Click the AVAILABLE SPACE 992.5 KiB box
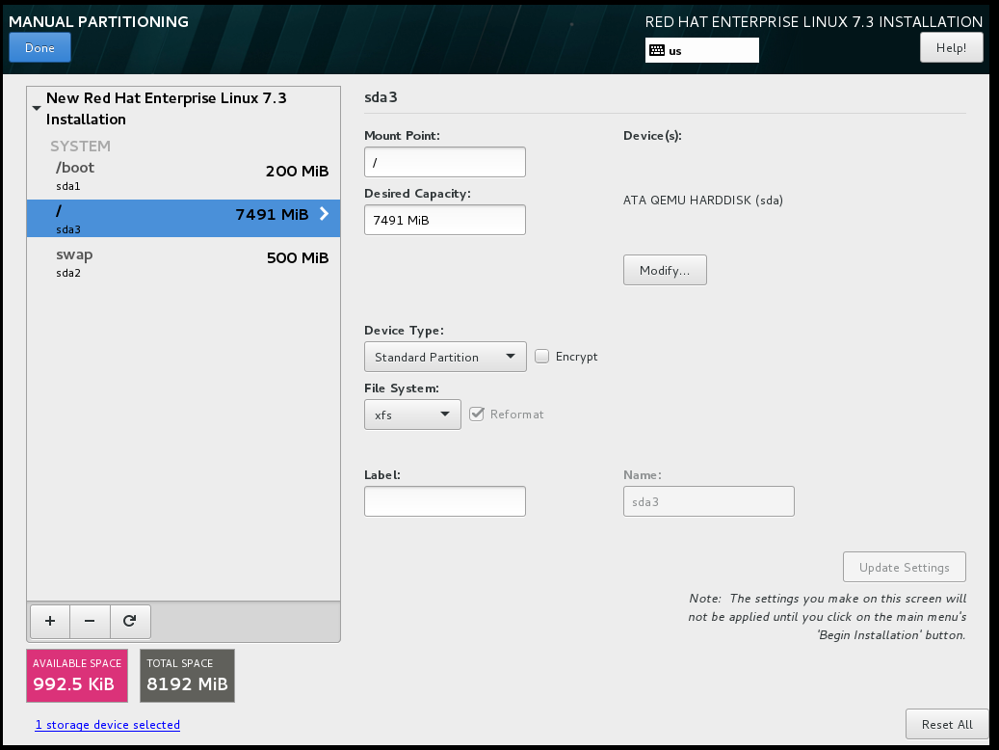Screen dimensions: 999x750 tap(77, 676)
